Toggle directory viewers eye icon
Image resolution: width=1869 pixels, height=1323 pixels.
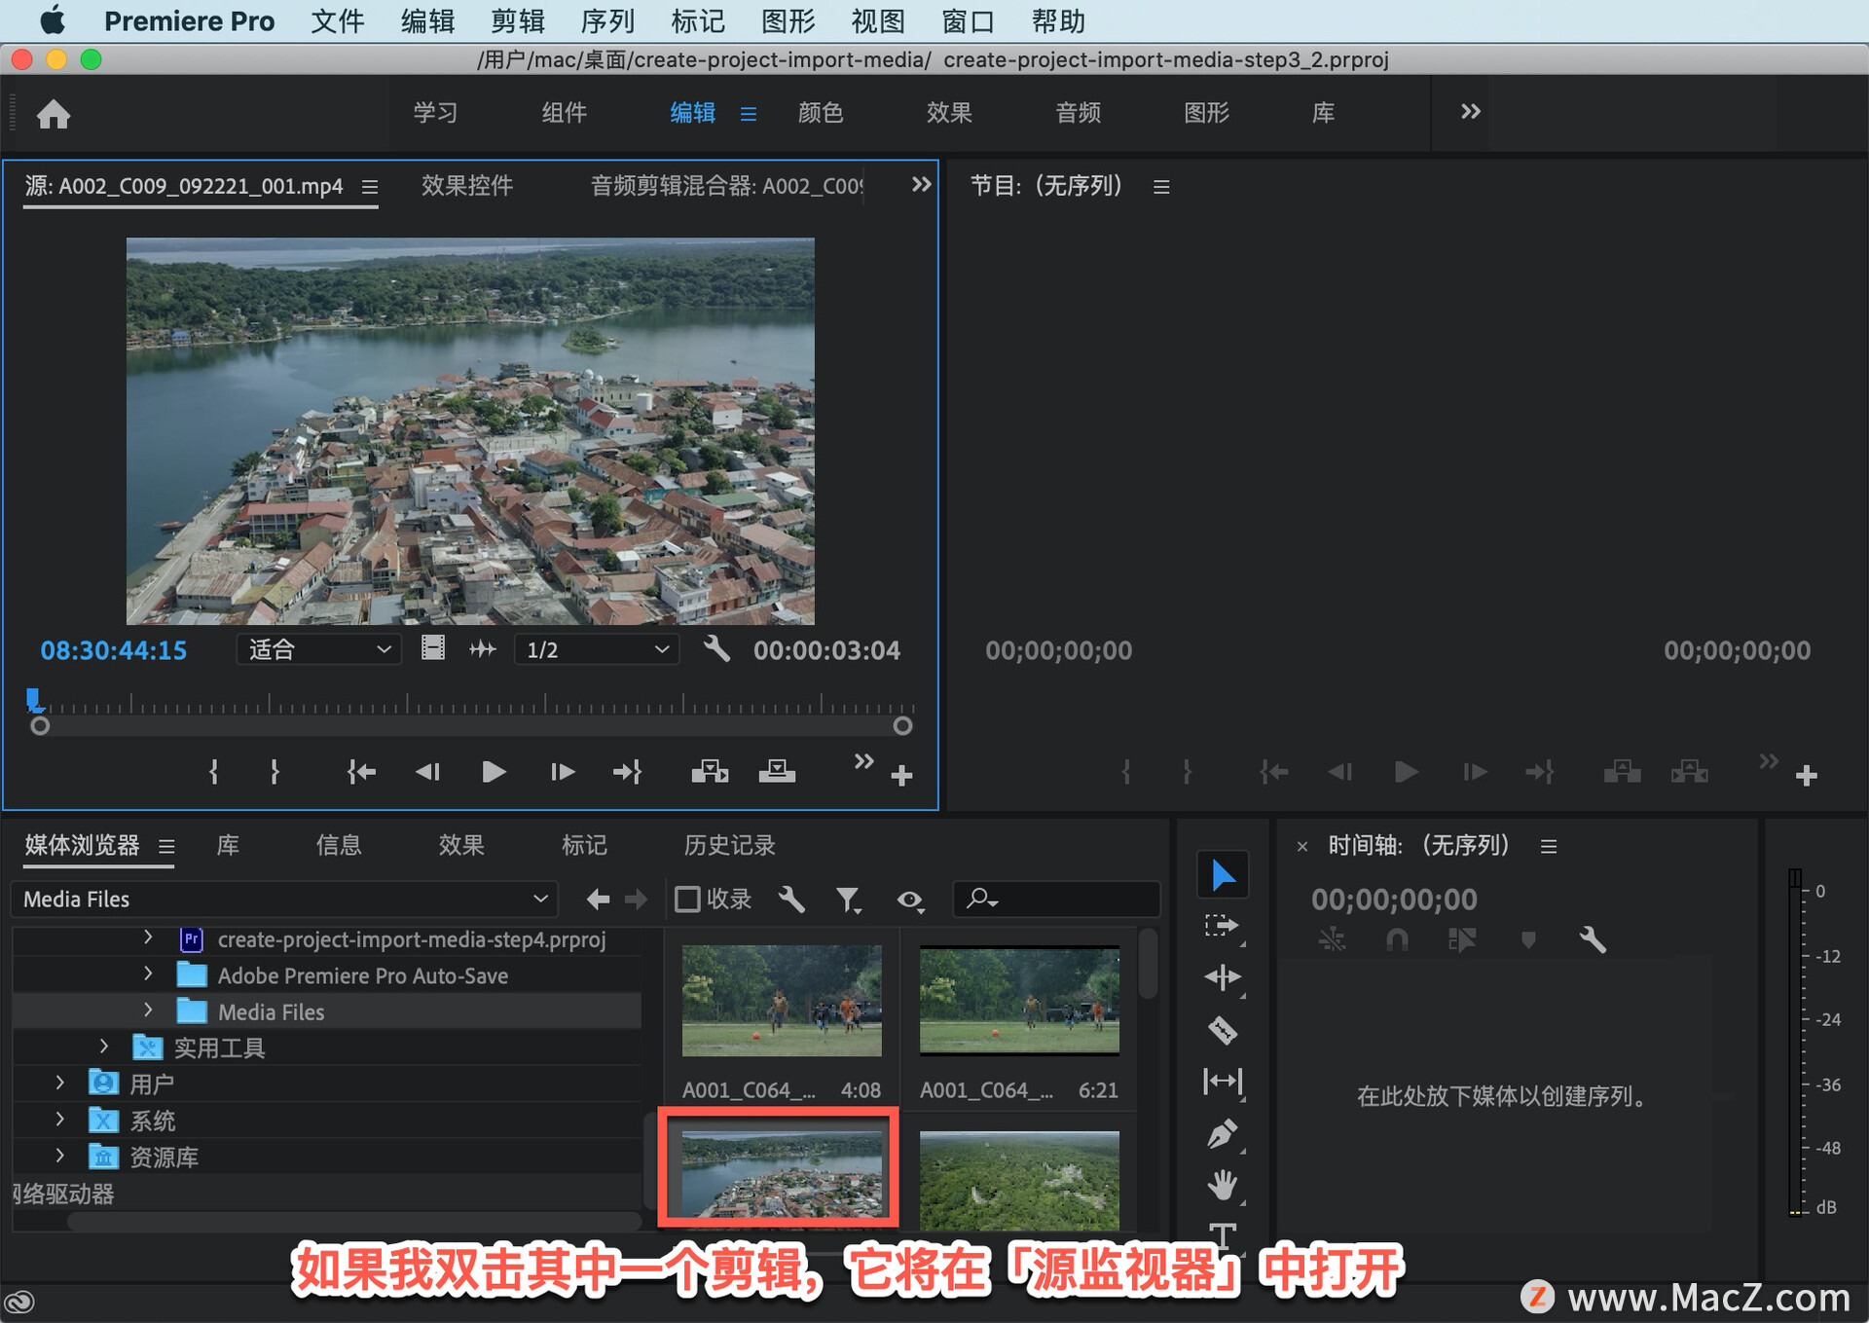[x=910, y=900]
